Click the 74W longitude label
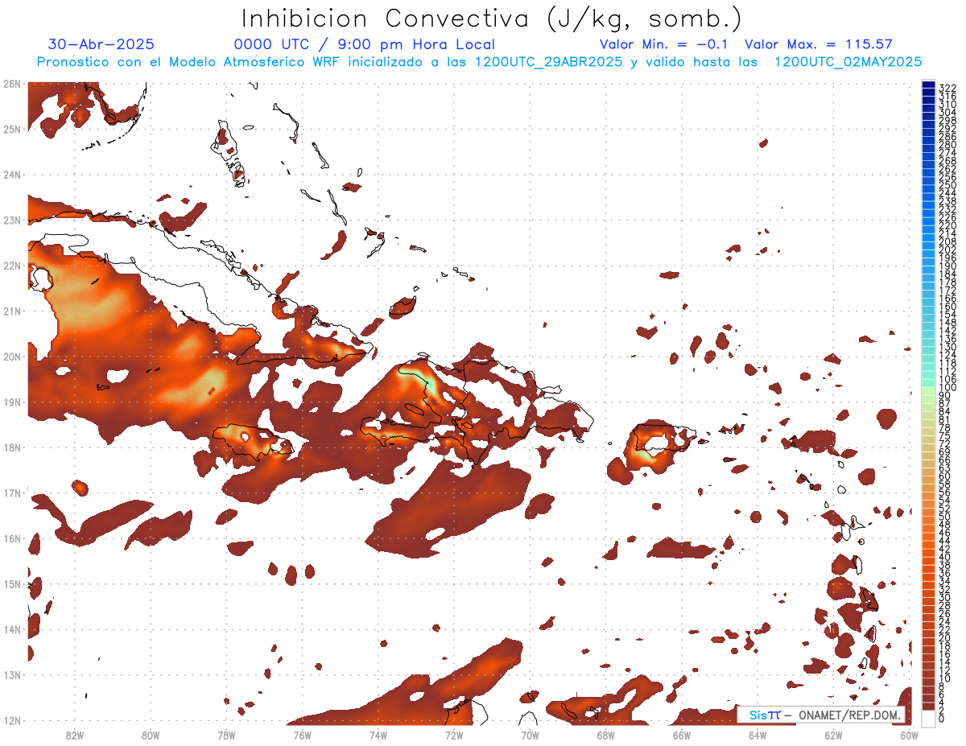 [x=378, y=735]
